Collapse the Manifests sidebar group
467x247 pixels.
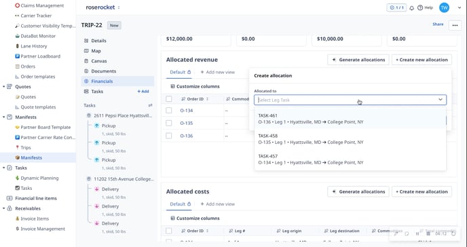pos(3,117)
